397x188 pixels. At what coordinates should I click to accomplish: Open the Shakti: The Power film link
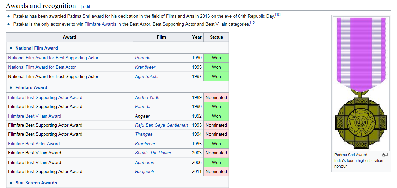pos(153,153)
